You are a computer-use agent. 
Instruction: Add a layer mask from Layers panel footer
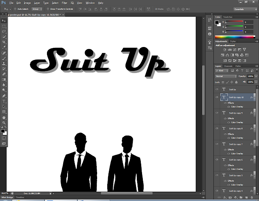point(230,197)
